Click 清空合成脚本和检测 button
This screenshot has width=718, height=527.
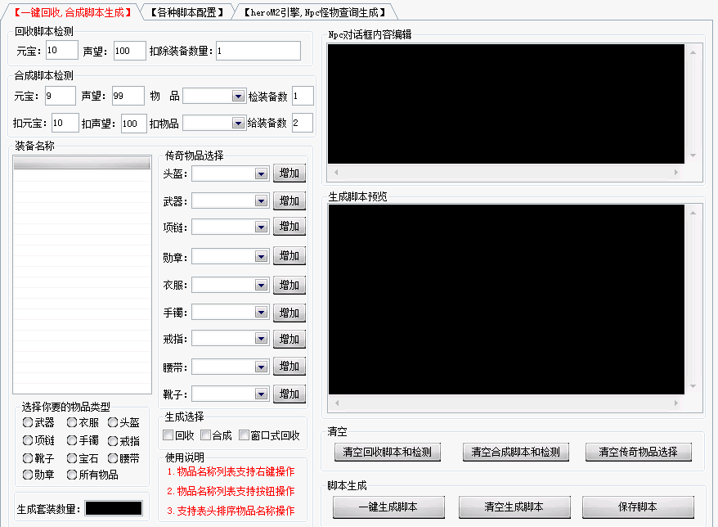click(x=516, y=452)
